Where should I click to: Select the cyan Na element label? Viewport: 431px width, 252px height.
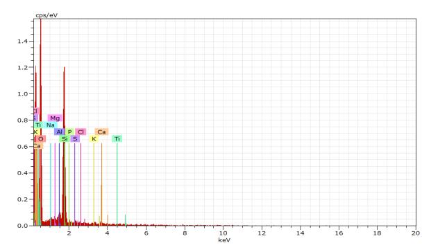coord(50,125)
